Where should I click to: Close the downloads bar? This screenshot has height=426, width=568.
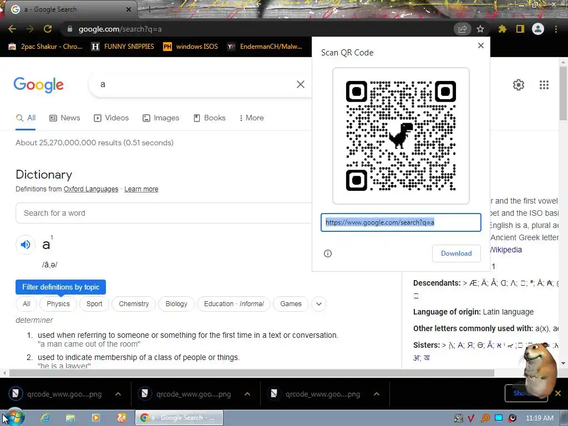[x=558, y=393]
